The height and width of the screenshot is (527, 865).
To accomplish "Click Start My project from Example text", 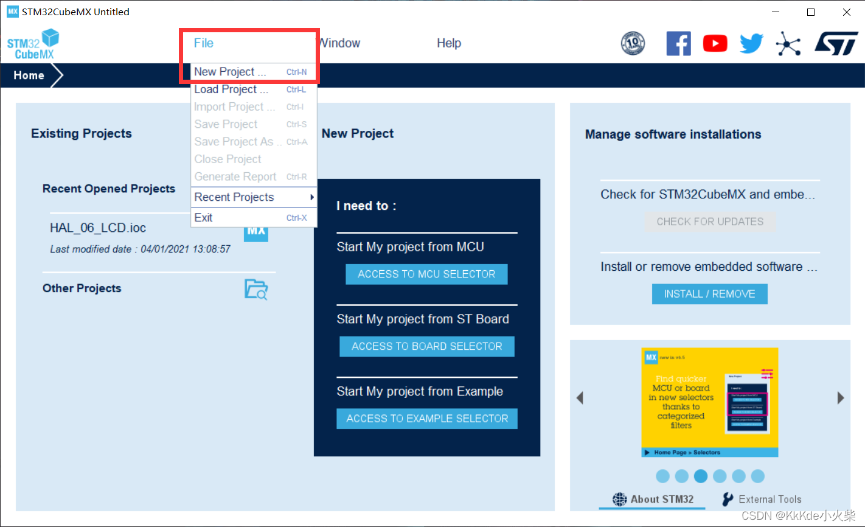I will click(420, 391).
